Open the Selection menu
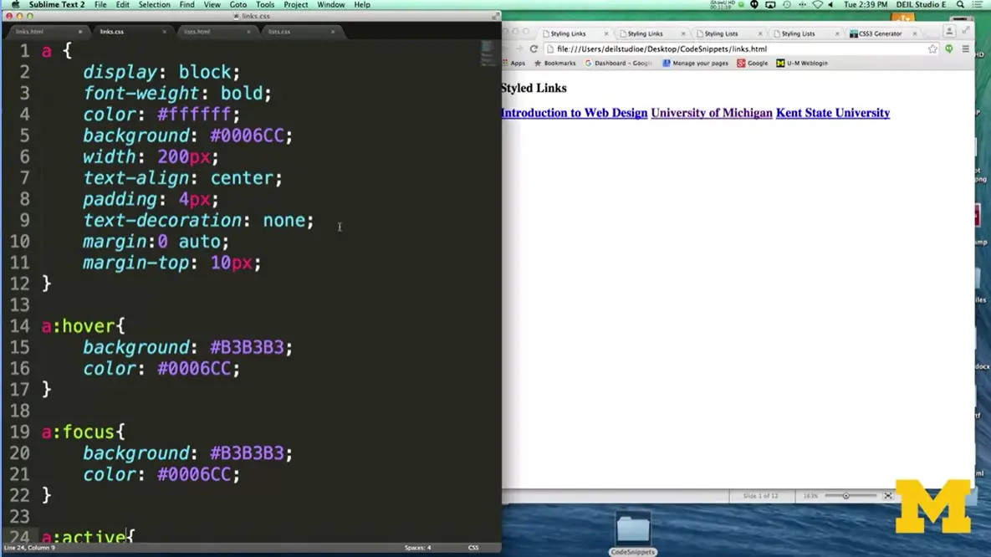 (154, 5)
